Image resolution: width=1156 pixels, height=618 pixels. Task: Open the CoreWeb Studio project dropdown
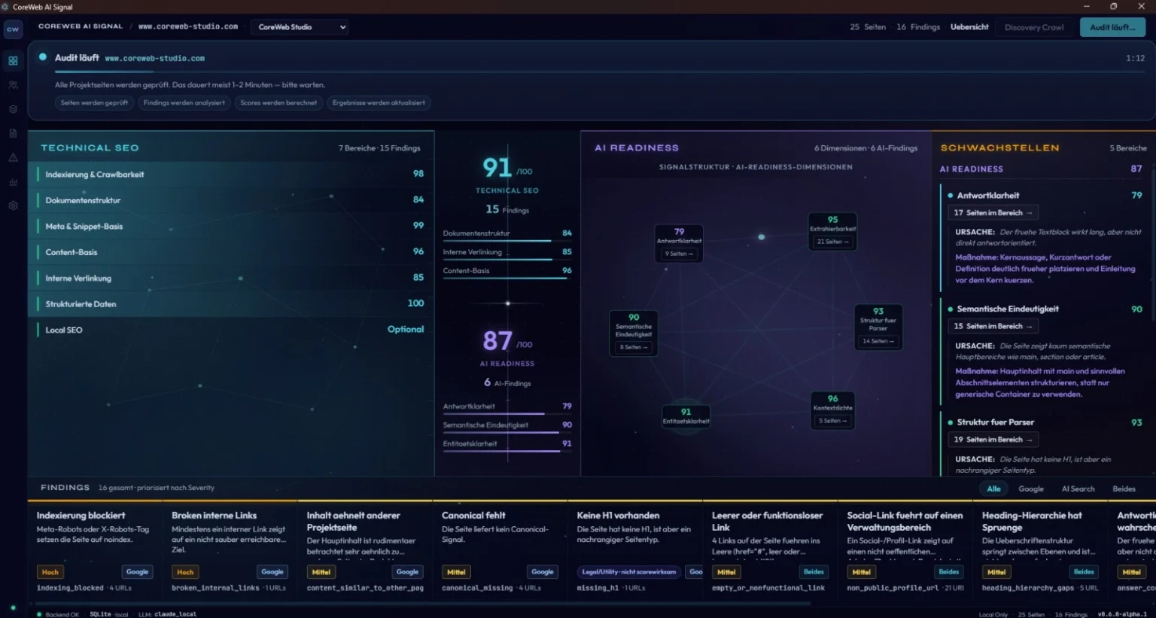coord(300,27)
